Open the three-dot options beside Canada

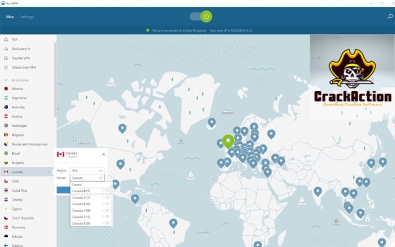click(x=50, y=172)
